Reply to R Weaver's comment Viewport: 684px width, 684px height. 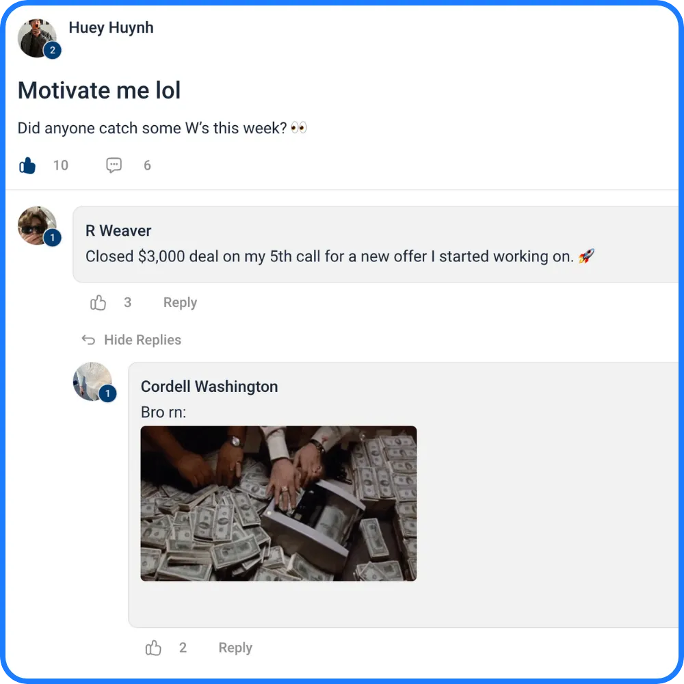pos(180,302)
